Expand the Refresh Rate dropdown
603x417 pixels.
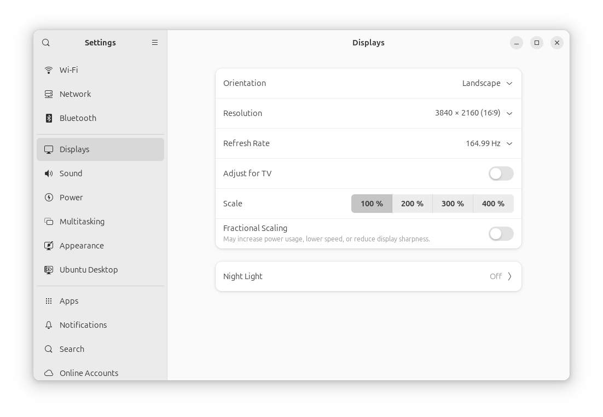489,143
